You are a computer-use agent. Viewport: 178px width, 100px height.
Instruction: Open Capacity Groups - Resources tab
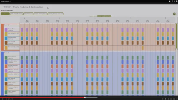coord(56,14)
